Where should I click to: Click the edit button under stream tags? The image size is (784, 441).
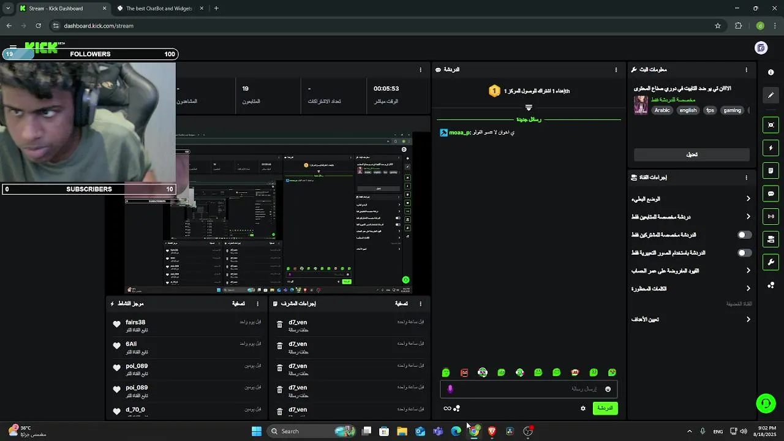pyautogui.click(x=692, y=154)
